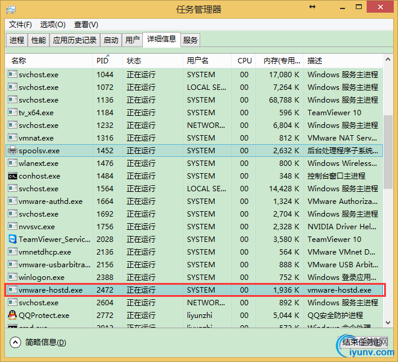398x362 pixels.
Task: Click memory value 3,580 K
Action: click(286, 240)
